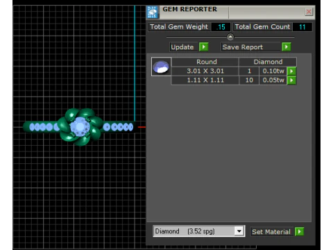This screenshot has height=250, width=333.
Task: Click the Save Report button label
Action: point(251,47)
